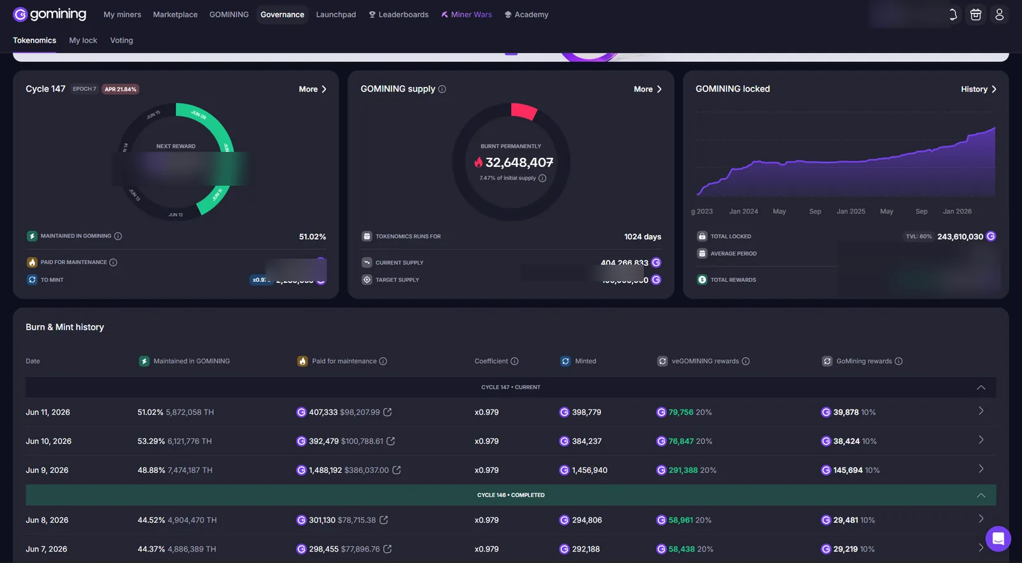Image resolution: width=1022 pixels, height=563 pixels.
Task: Open the Leaderboards menu item
Action: click(x=399, y=15)
